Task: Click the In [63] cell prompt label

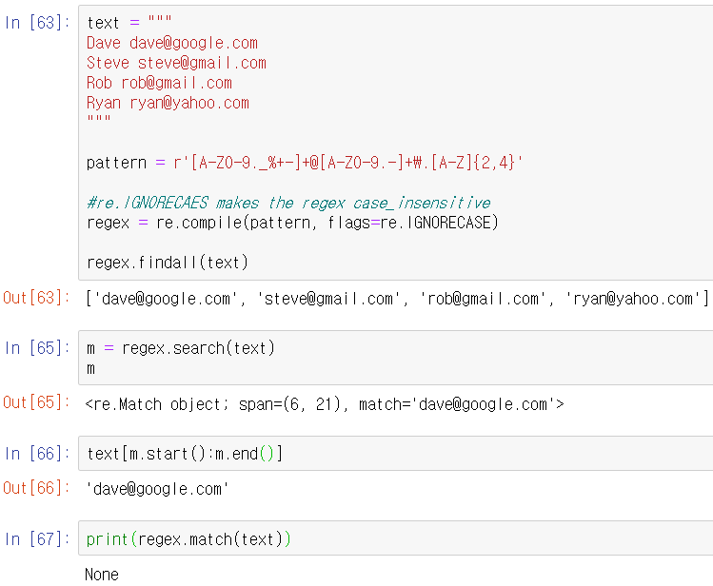Action: point(37,22)
